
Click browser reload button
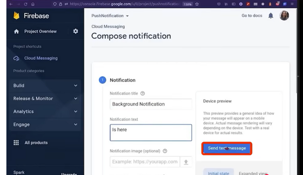[x=25, y=4]
